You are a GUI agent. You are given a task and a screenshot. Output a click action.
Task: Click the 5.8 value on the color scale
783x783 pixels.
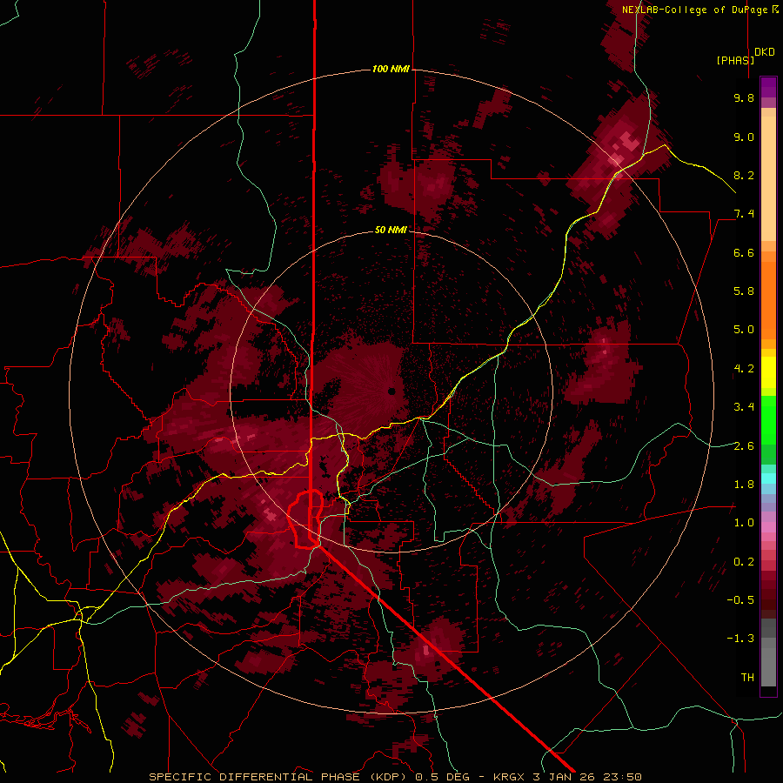744,291
